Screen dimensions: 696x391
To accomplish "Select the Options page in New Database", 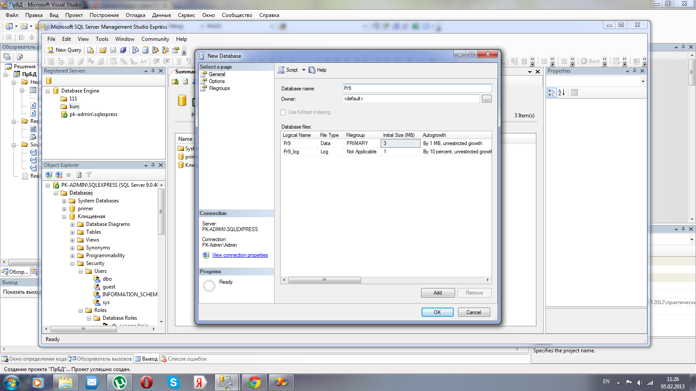I will [217, 81].
